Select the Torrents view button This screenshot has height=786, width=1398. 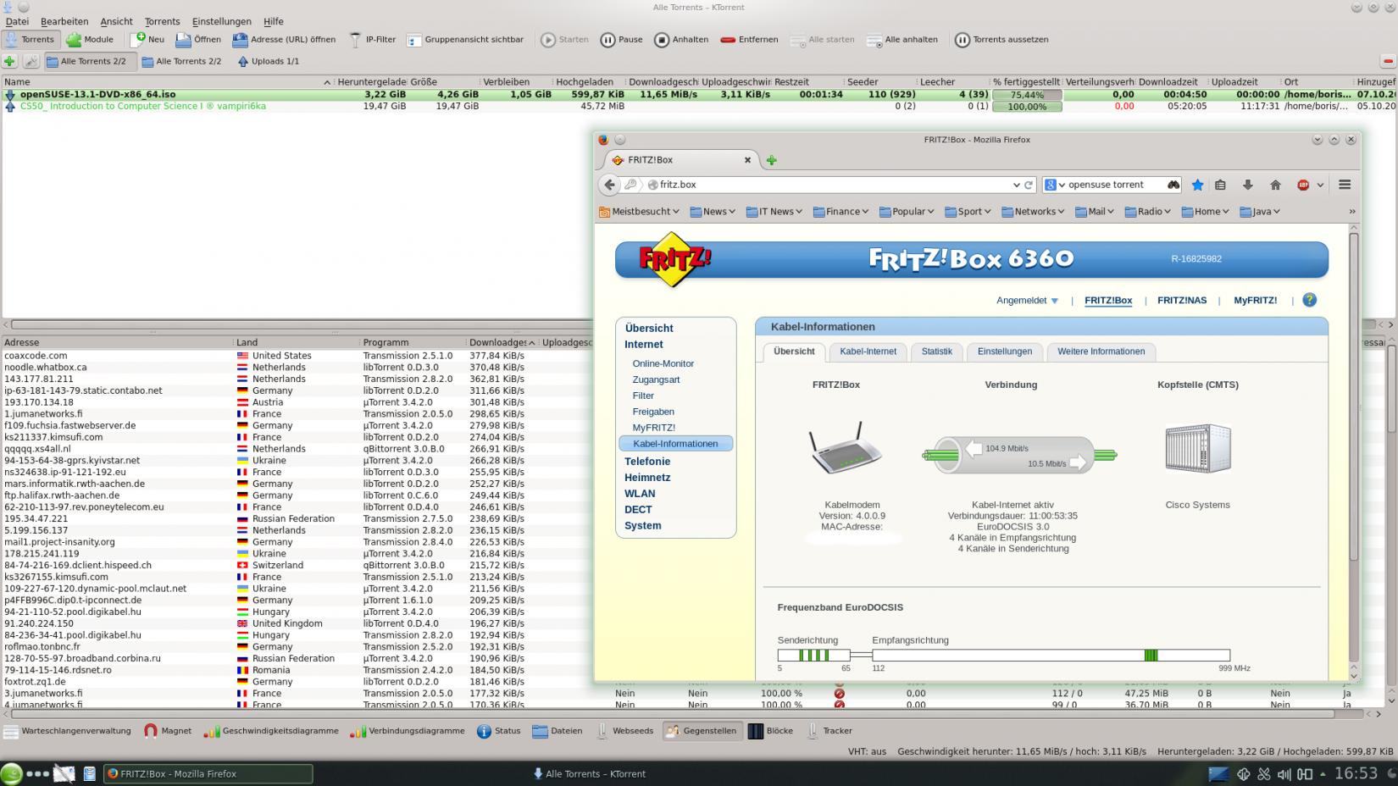tap(31, 39)
